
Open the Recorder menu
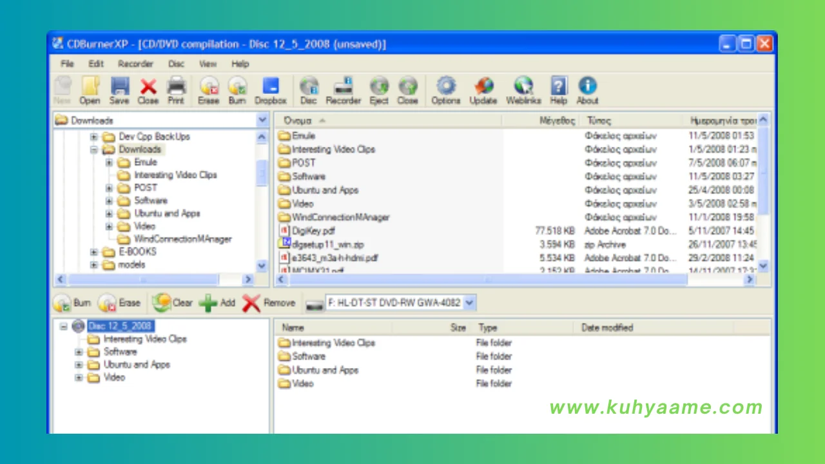[x=135, y=64]
